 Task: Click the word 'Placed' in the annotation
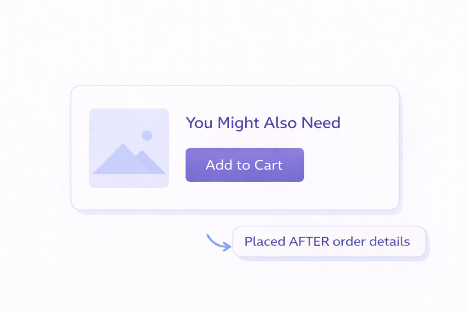[265, 241]
